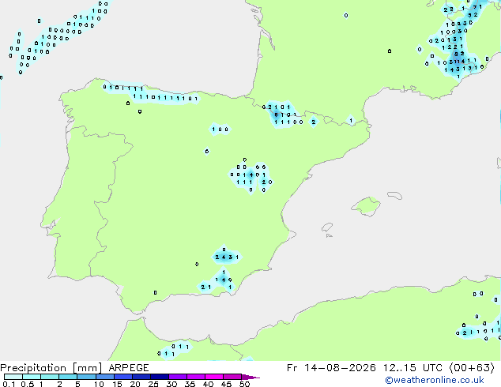Click the 'Fr 14-08-2026' date text

[331, 368]
